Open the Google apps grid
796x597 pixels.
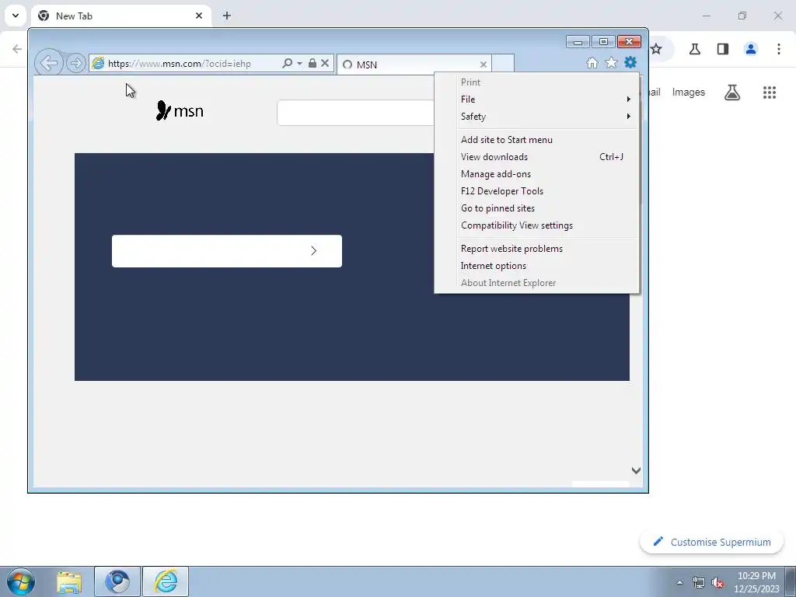pos(769,93)
